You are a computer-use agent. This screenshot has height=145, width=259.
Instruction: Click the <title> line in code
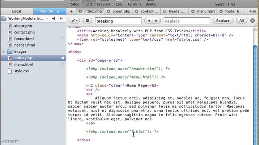pyautogui.click(x=141, y=31)
